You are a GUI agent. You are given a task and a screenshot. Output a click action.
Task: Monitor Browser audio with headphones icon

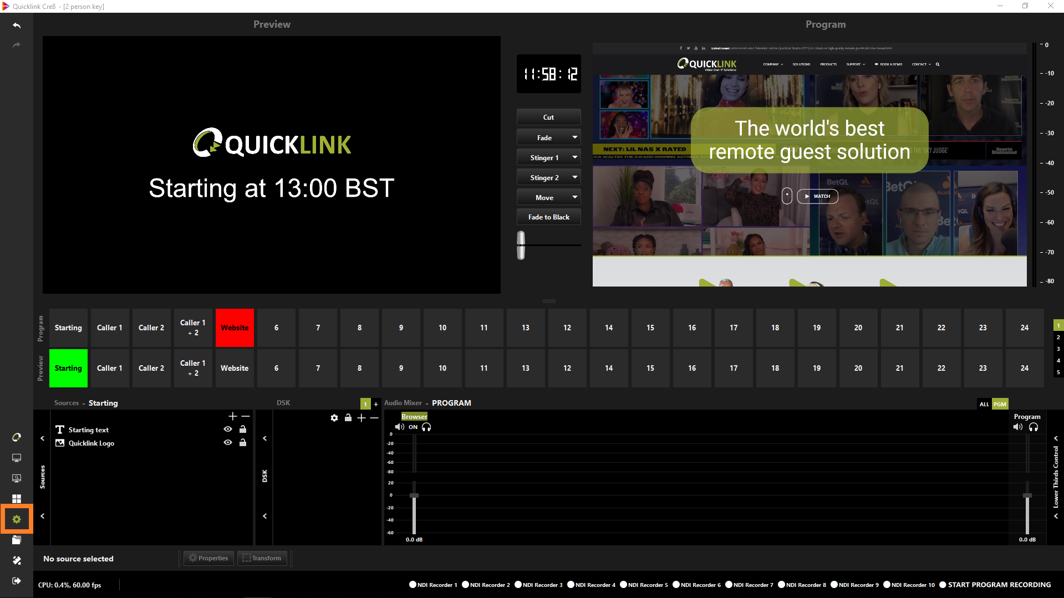[426, 427]
